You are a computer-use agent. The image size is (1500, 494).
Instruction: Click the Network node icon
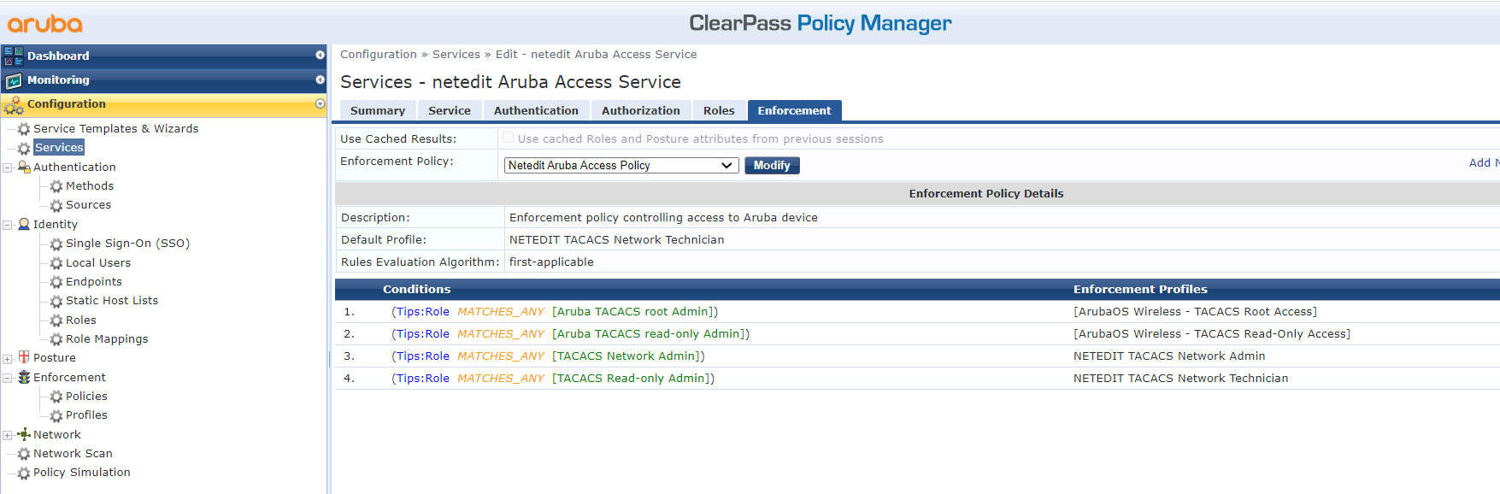pos(24,434)
